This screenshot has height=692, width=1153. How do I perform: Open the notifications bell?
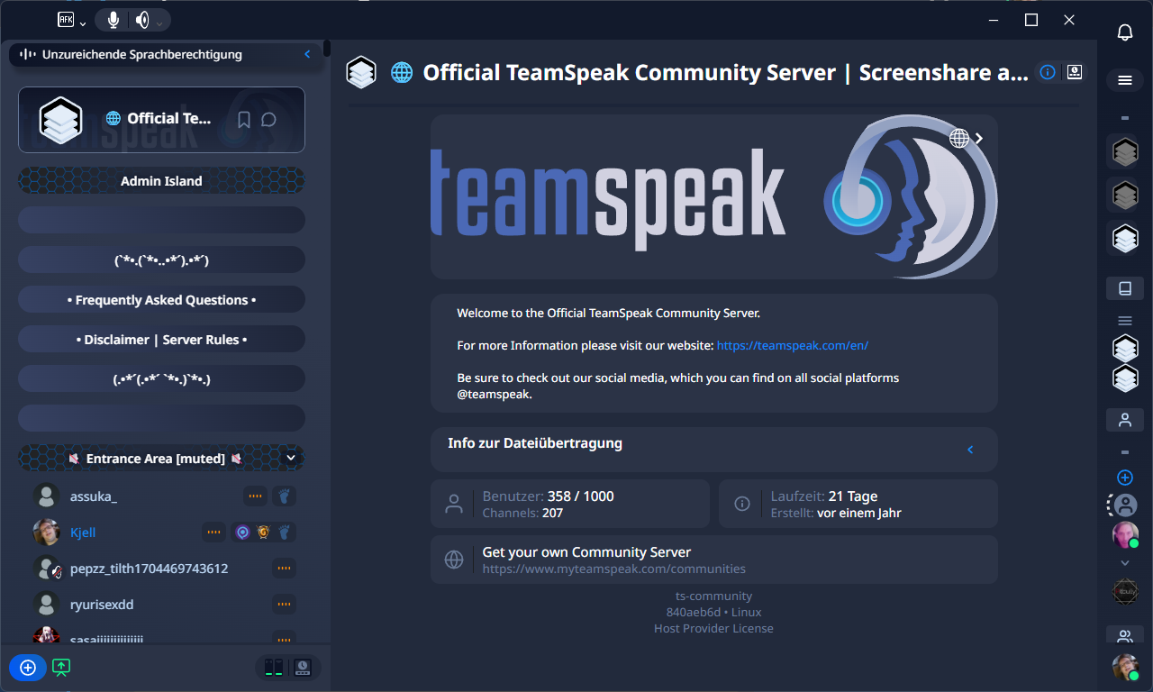[1124, 32]
